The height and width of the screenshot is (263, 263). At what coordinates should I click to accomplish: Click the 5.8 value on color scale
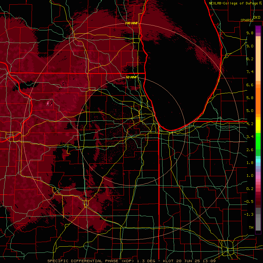coord(250,98)
